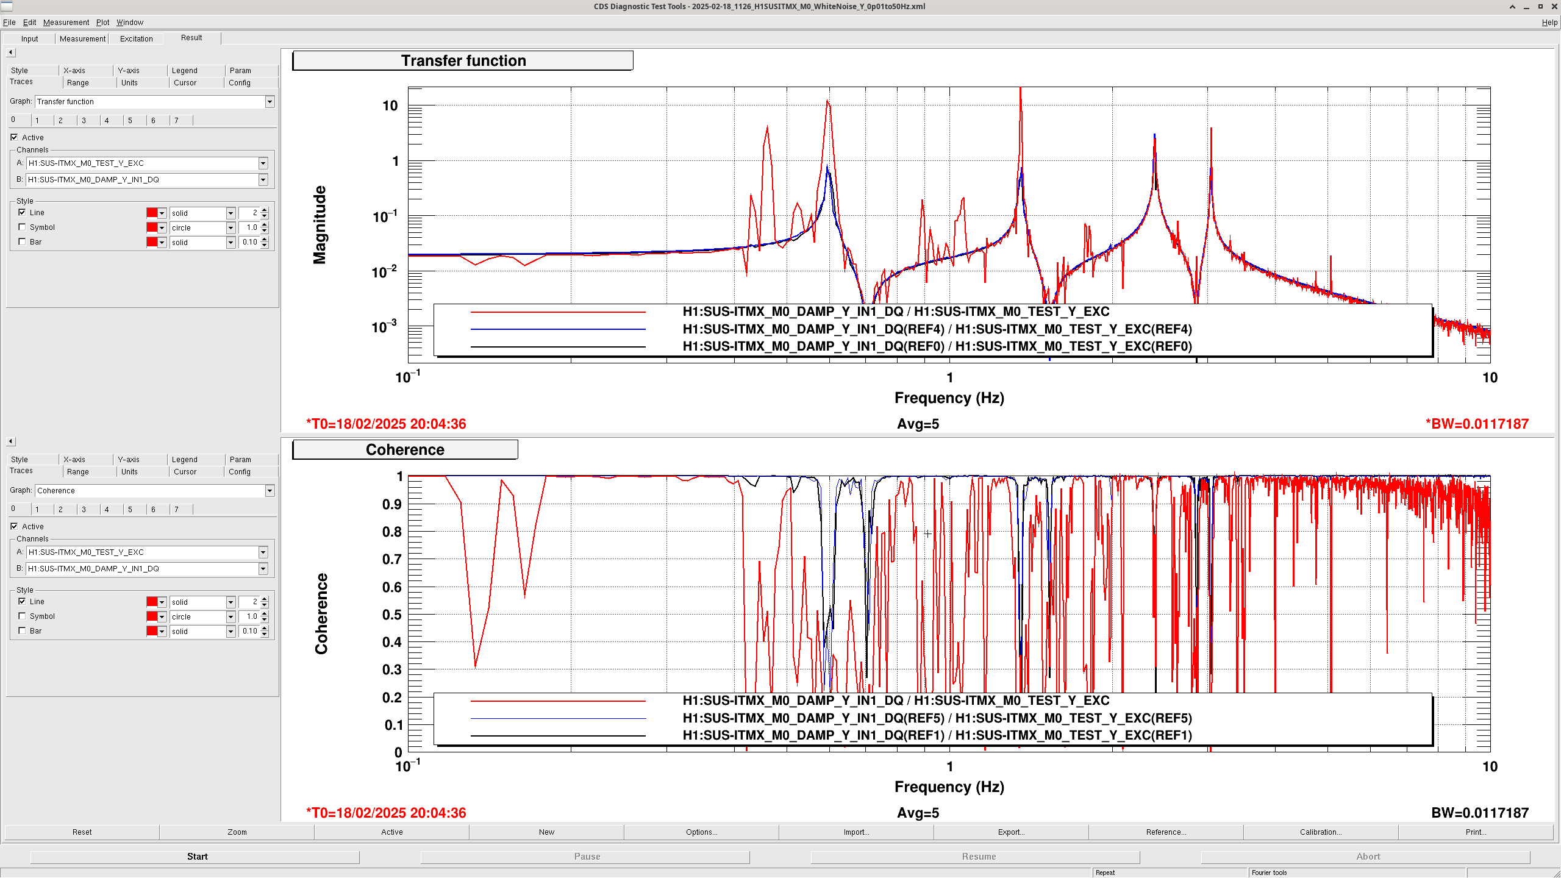Collapse upper plot options panel arrow
Screen dimensions: 1561x878
click(10, 52)
